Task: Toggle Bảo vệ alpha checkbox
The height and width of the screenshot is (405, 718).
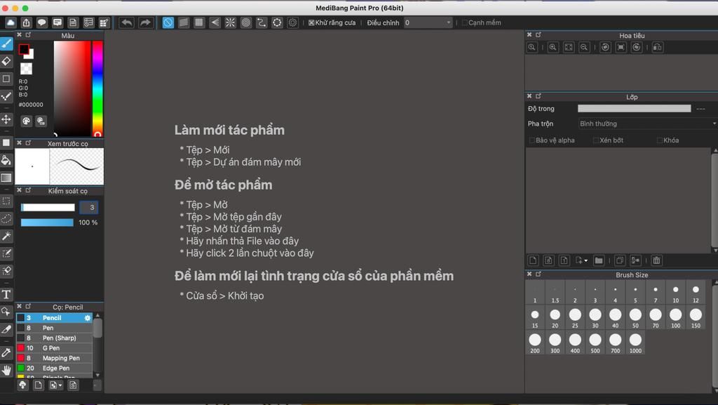Action: pos(531,140)
